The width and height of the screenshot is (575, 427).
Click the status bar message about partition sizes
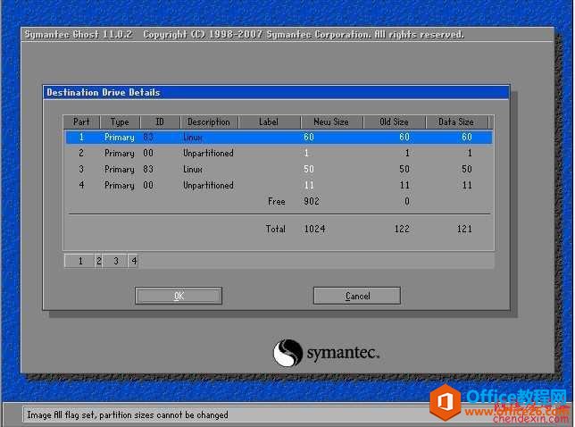tap(128, 414)
